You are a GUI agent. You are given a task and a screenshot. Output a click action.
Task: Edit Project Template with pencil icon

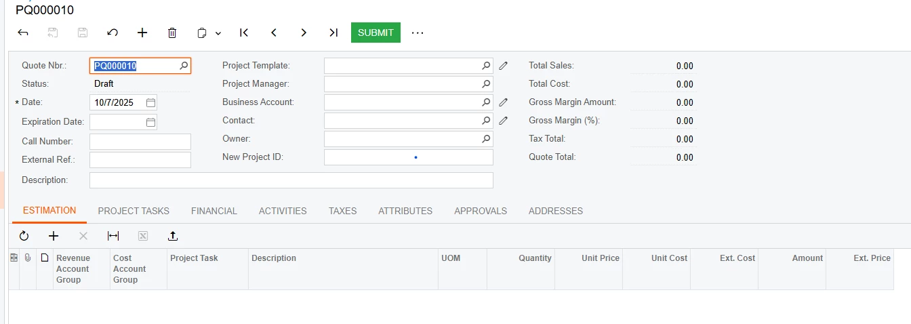503,66
